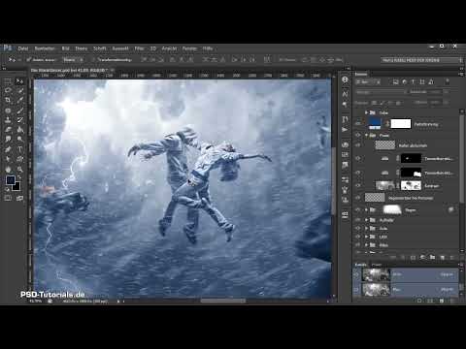This screenshot has height=349, width=466.
Task: Open the workspace switcher dropdown
Action: (x=421, y=60)
